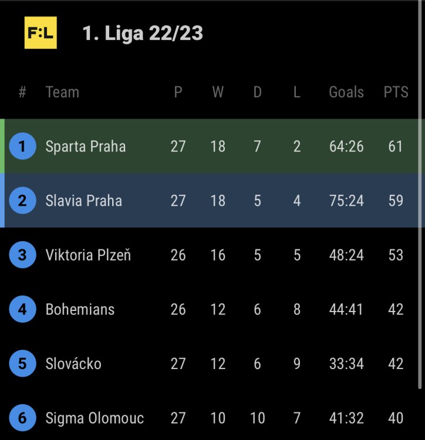Click rank badge number 2
The image size is (425, 440).
[22, 201]
